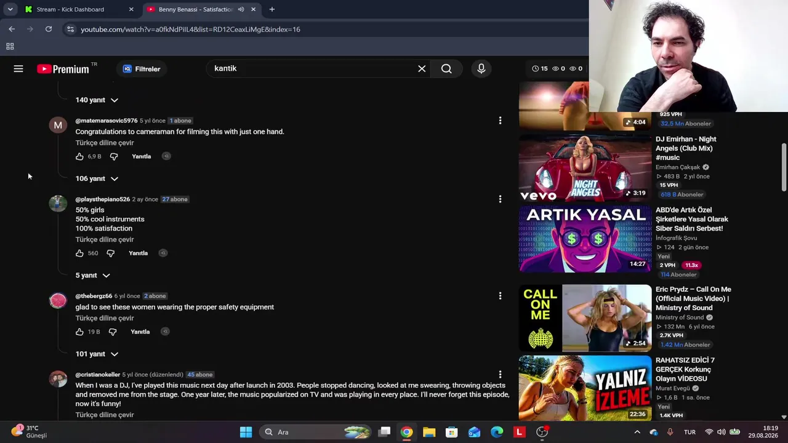788x443 pixels.
Task: Toggle the microphone in the system tray
Action: 670,432
